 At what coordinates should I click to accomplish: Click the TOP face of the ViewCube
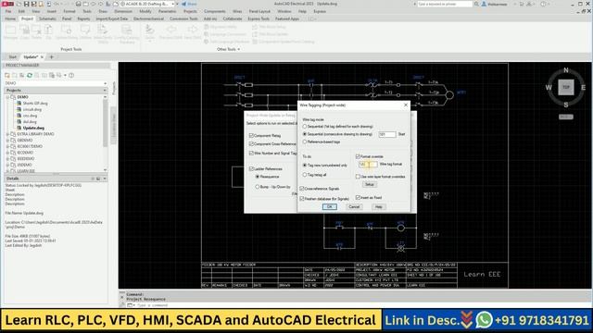[566, 87]
